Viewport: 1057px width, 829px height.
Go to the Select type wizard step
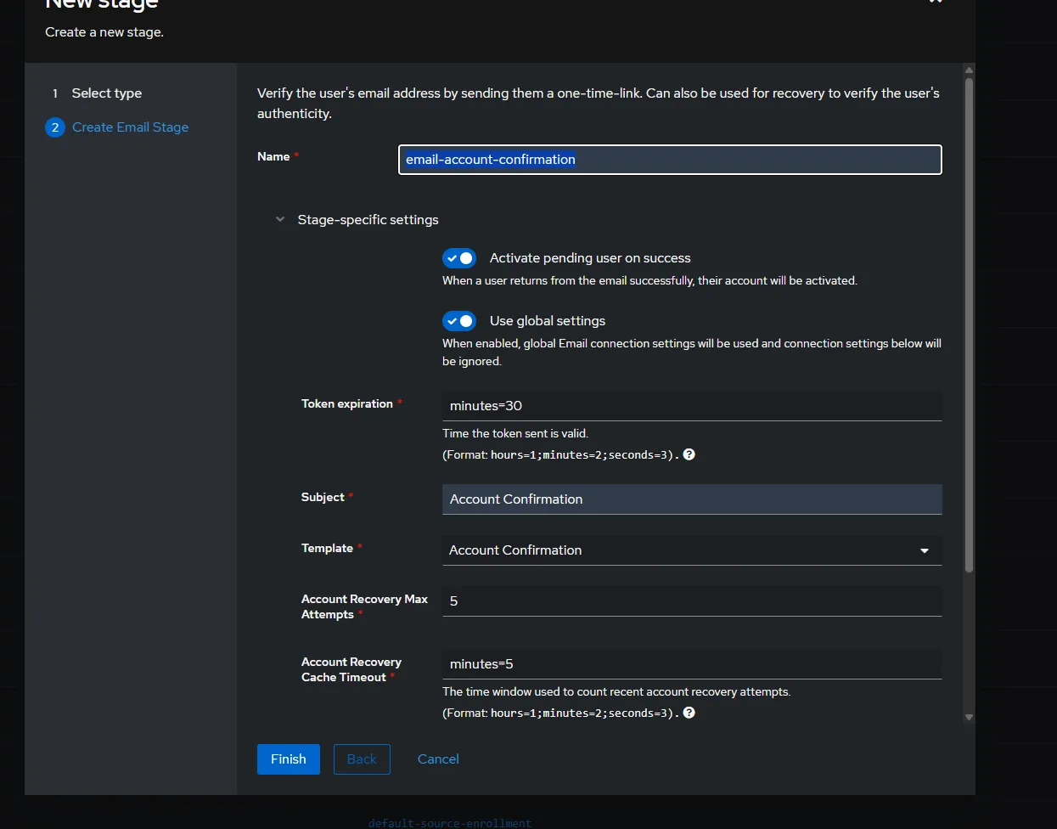point(106,93)
